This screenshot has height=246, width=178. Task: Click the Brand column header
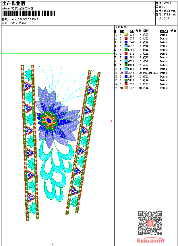pos(164,31)
